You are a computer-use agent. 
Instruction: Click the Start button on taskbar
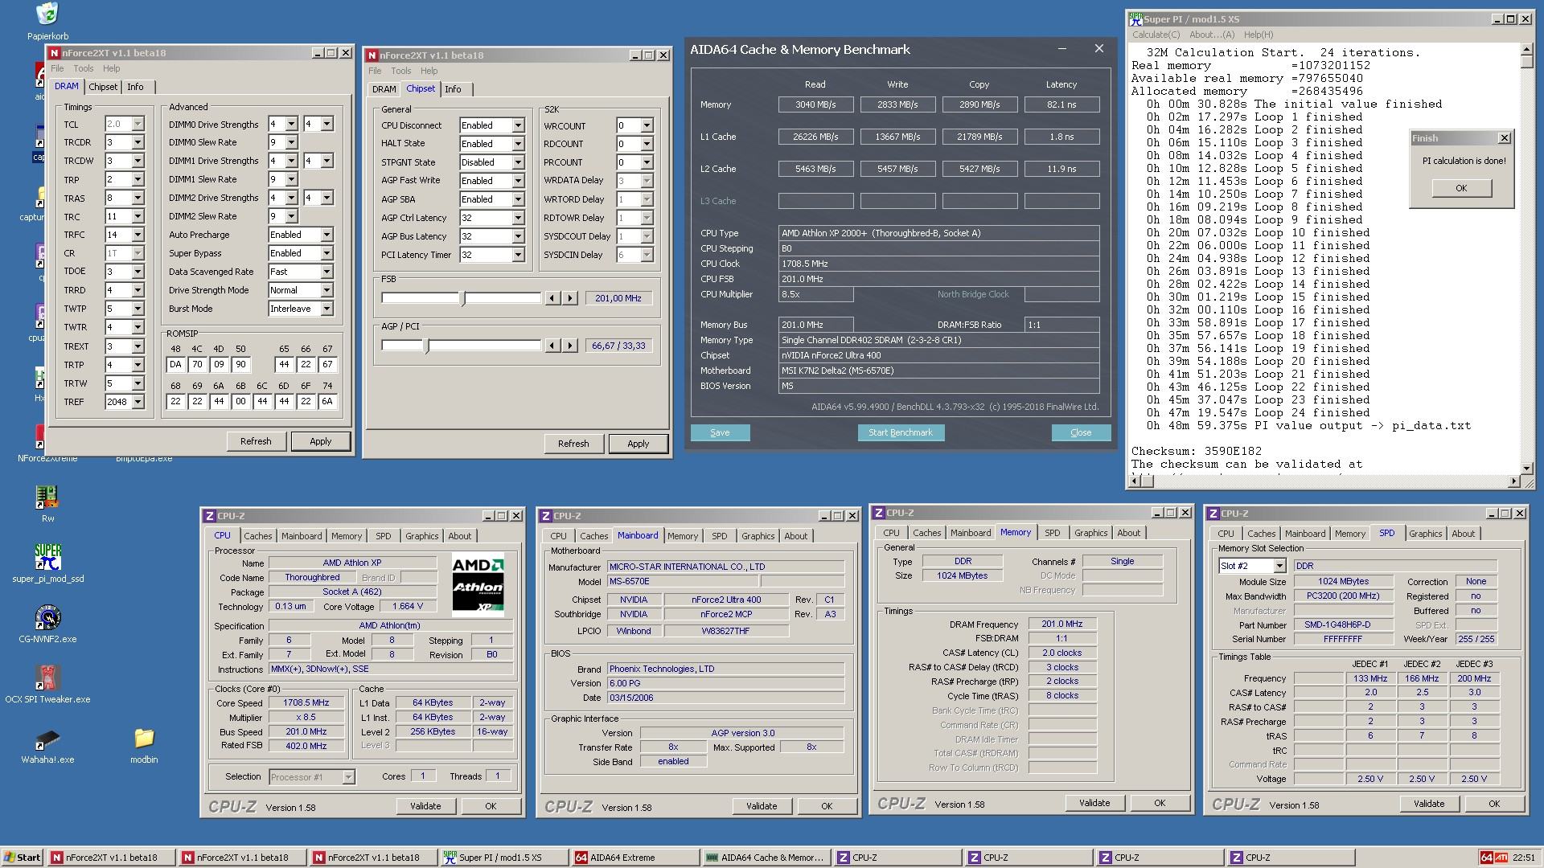click(23, 858)
